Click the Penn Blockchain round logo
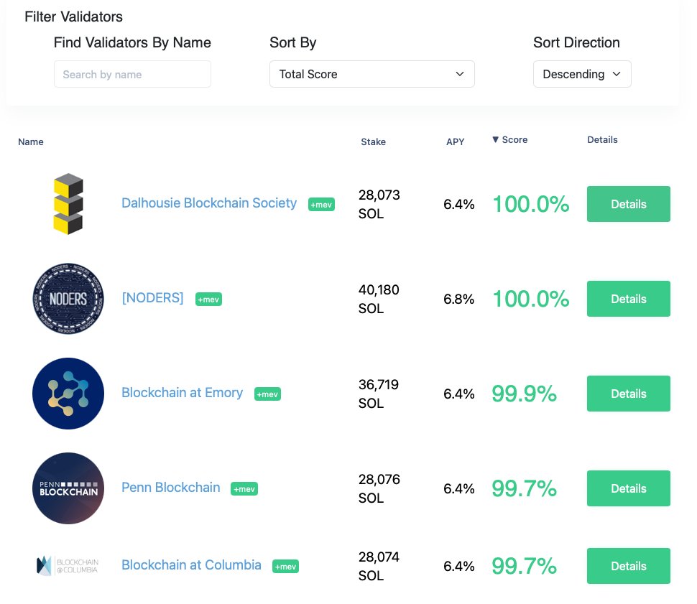The width and height of the screenshot is (697, 604). pyautogui.click(x=68, y=488)
